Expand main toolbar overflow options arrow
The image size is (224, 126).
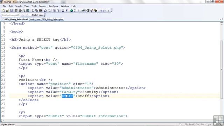[x=112, y=11]
